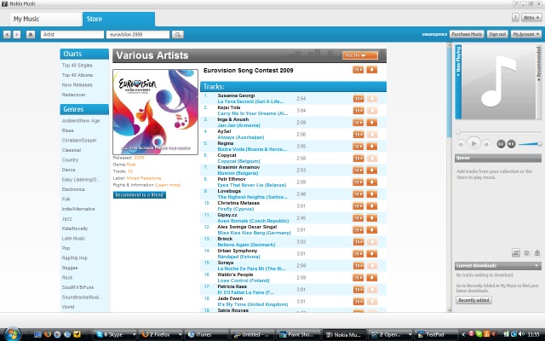Click the Recently added button
The height and width of the screenshot is (341, 545).
click(473, 300)
